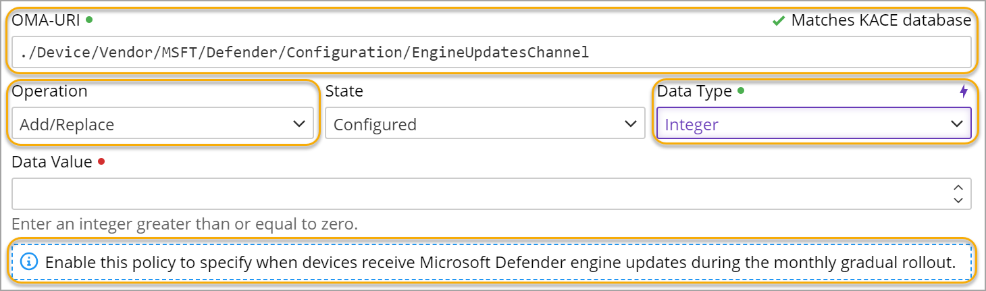Image resolution: width=986 pixels, height=291 pixels.
Task: Open the Operation dropdown showing Add/Replace
Action: click(162, 124)
